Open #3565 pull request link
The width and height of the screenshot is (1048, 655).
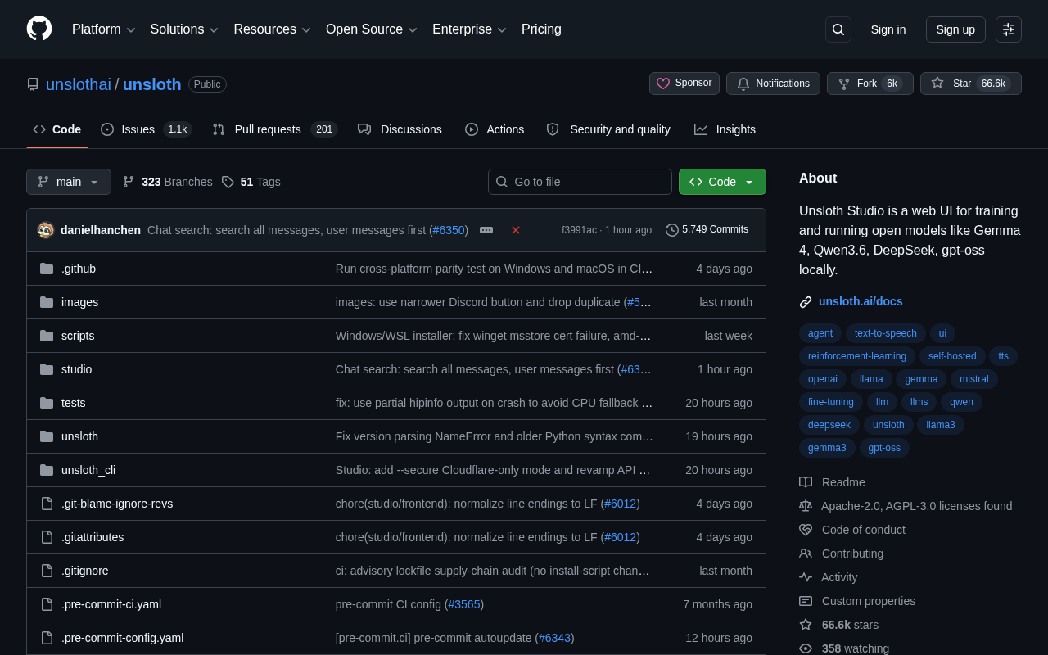464,604
